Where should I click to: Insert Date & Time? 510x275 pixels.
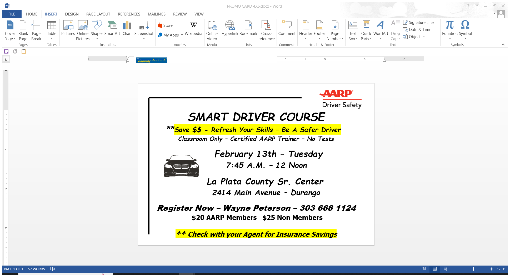(417, 30)
